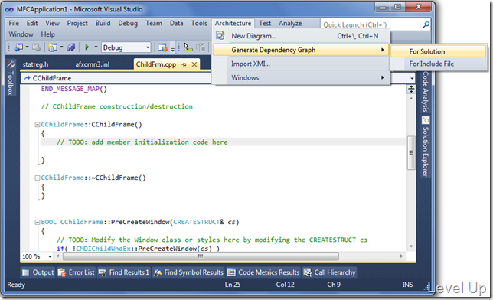Open the Output panel tab
The image size is (493, 300).
38,272
